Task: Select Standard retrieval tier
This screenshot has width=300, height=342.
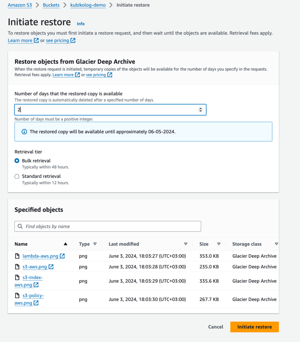Action: point(17,176)
